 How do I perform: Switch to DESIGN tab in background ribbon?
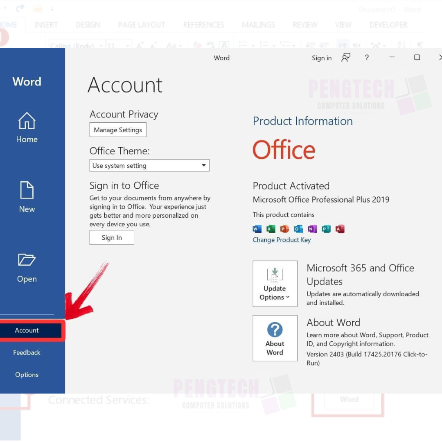pyautogui.click(x=88, y=25)
